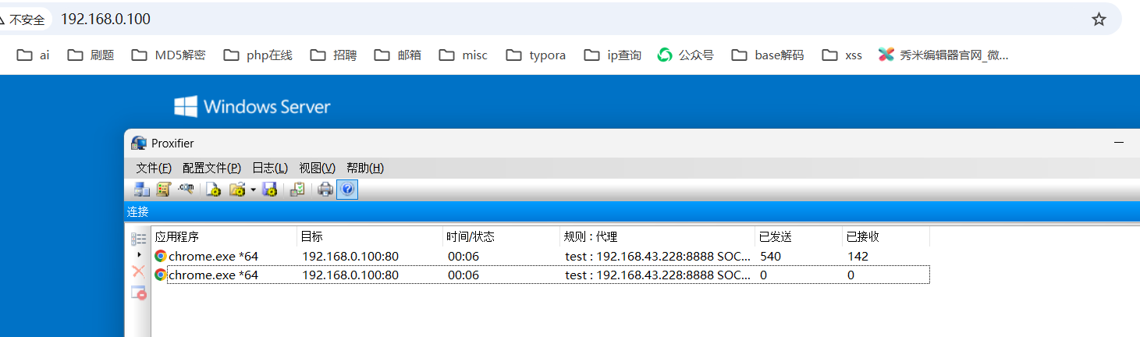Click the 规则 : 代理 column header

click(658, 236)
